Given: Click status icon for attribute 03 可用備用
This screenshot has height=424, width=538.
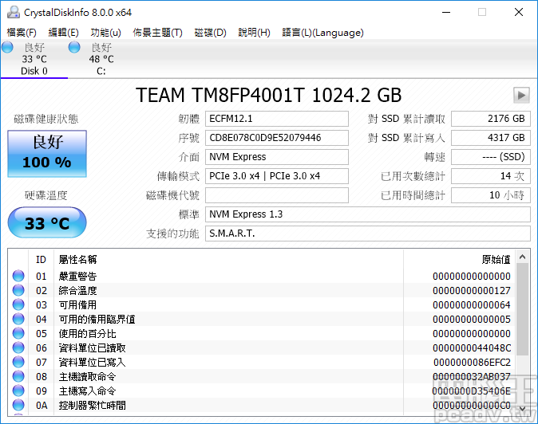Looking at the screenshot, I should pos(18,304).
